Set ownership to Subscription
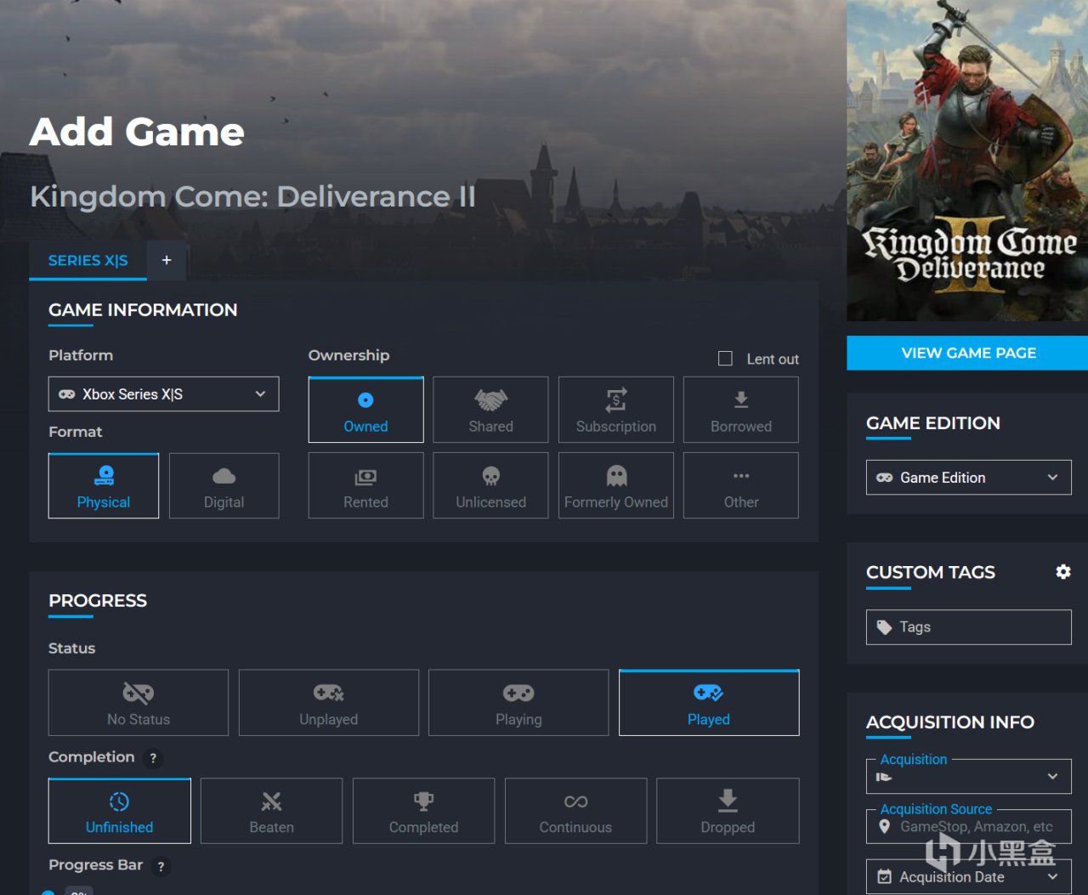Screen dimensions: 1088x895 [616, 410]
